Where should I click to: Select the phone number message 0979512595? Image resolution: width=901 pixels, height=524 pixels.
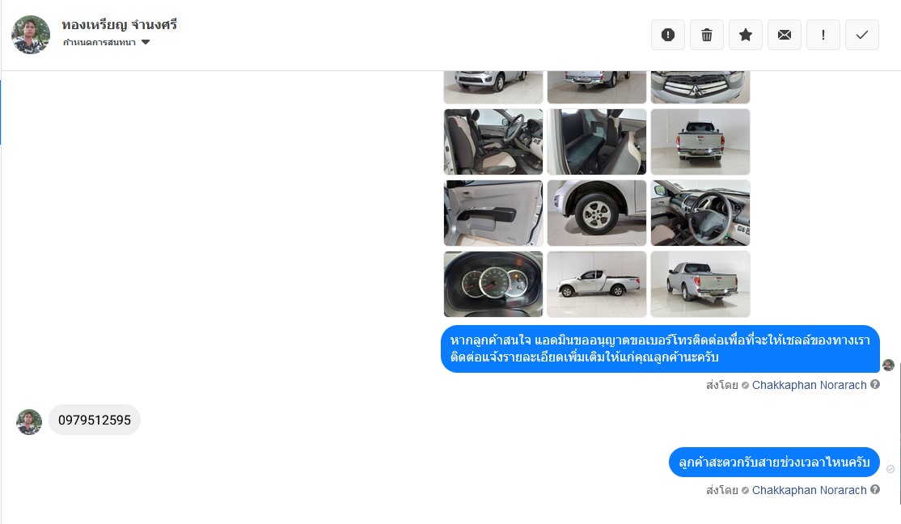click(95, 420)
